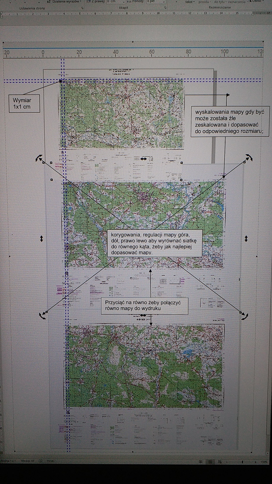The height and width of the screenshot is (484, 272).
Task: Click the proofing book icon in status bar
Action: (x=41, y=461)
